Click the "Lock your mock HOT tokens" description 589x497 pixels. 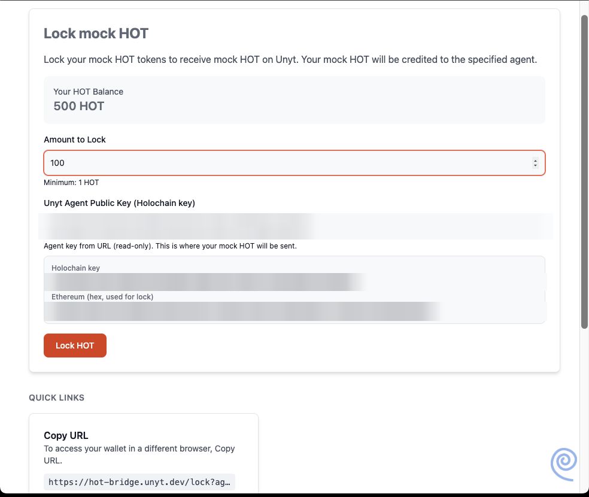pos(290,59)
